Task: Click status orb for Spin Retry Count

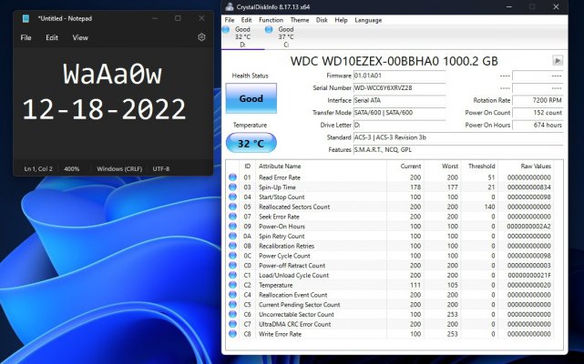Action: (x=233, y=236)
